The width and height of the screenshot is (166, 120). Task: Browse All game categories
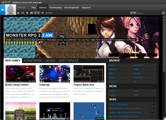[135, 82]
